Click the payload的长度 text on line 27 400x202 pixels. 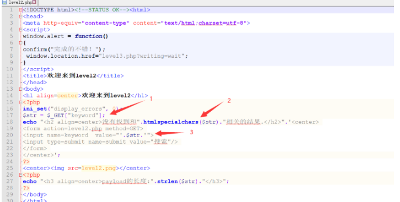click(124, 182)
